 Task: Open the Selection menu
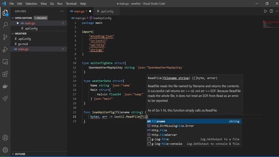(x=31, y=3)
